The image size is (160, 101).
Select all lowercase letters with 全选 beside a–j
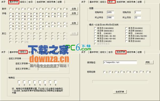[74, 23]
